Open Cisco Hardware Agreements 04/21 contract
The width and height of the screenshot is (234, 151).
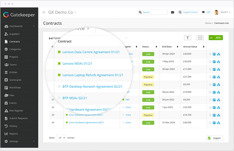point(86,123)
